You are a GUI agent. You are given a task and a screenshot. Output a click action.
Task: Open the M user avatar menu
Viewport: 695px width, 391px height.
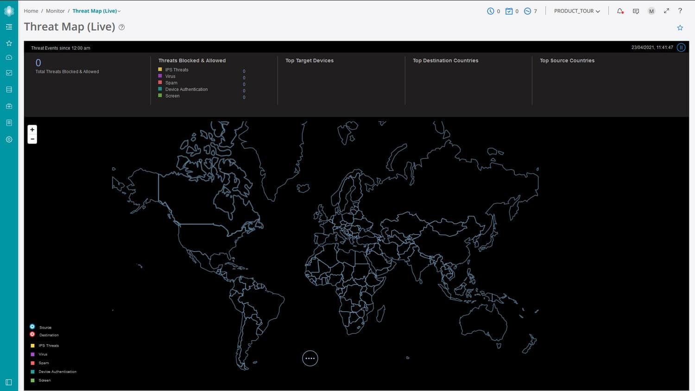651,11
